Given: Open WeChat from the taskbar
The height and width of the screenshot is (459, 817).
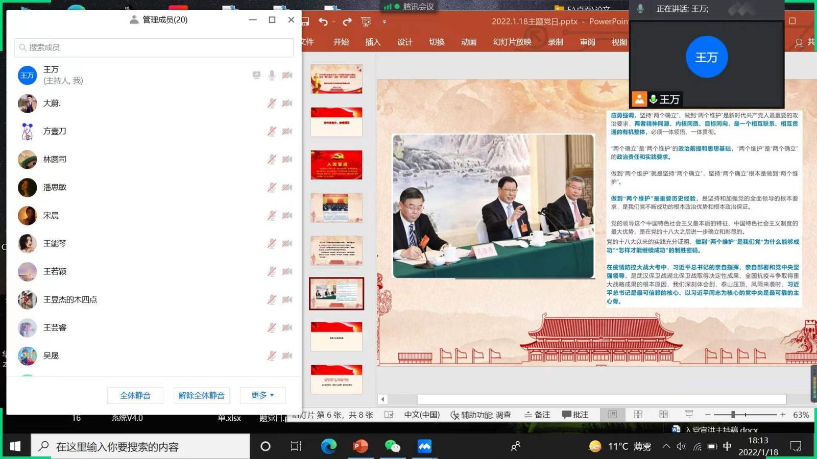Looking at the screenshot, I should (x=392, y=447).
